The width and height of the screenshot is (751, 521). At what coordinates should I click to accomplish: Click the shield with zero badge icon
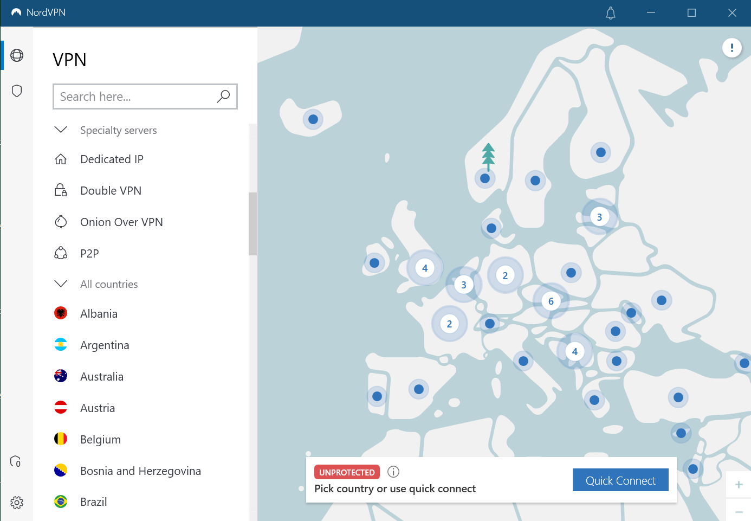click(x=16, y=461)
